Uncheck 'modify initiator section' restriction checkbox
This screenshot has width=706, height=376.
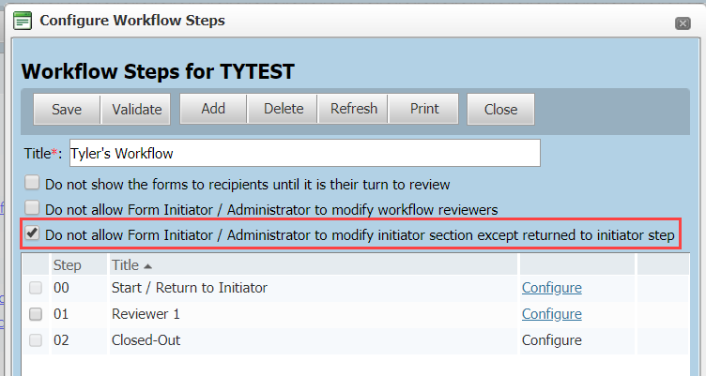(32, 233)
